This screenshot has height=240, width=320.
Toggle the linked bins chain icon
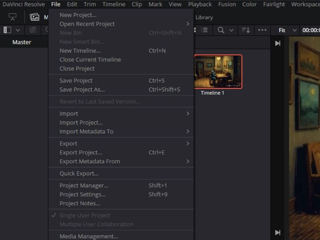(32, 30)
